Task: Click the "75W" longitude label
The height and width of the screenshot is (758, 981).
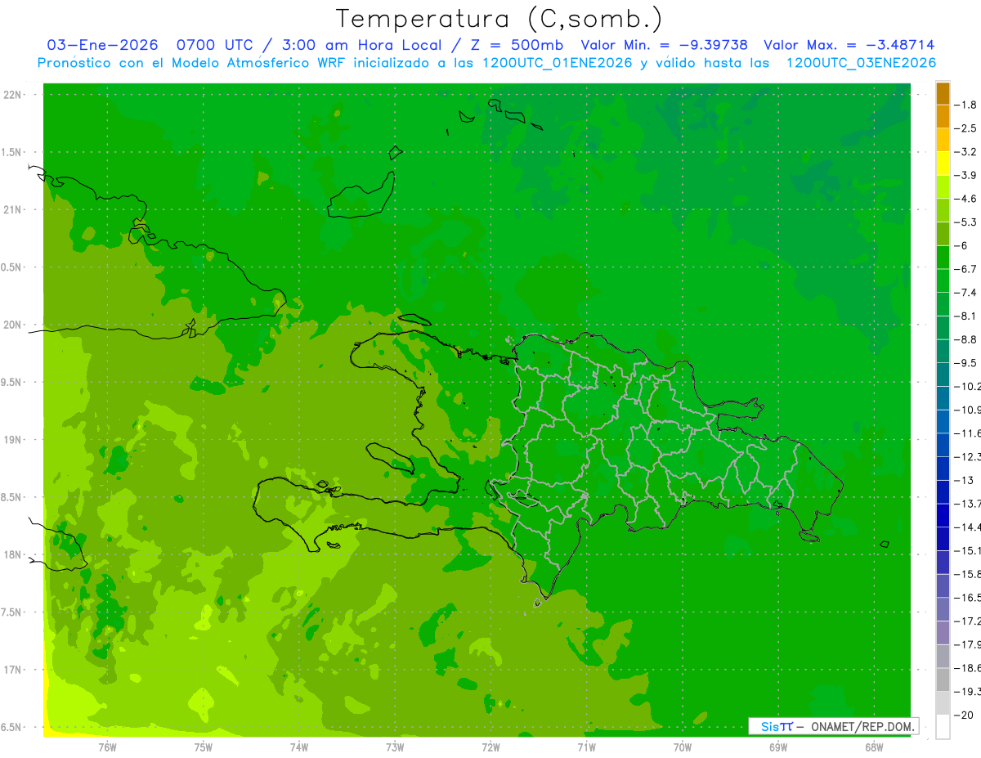Action: point(203,747)
